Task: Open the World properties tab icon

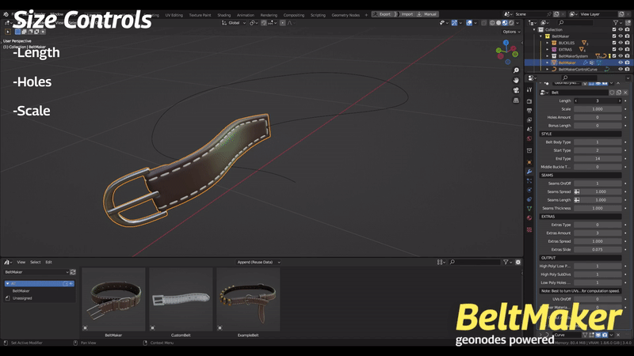Action: (529, 138)
